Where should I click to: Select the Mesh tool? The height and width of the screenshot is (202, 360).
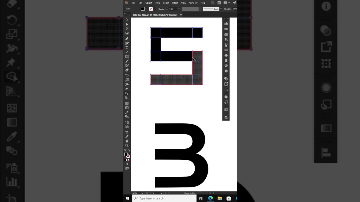pos(127,103)
